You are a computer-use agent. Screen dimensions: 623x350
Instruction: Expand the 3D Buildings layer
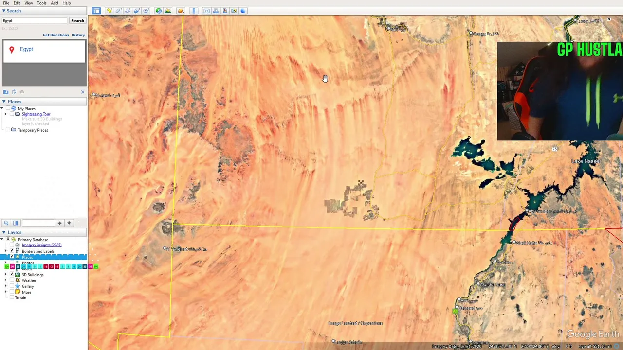[x=6, y=274]
